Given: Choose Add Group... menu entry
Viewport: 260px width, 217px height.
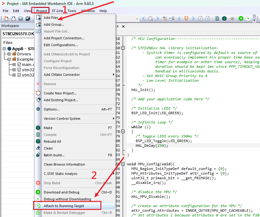Looking at the screenshot, I should click(x=75, y=24).
